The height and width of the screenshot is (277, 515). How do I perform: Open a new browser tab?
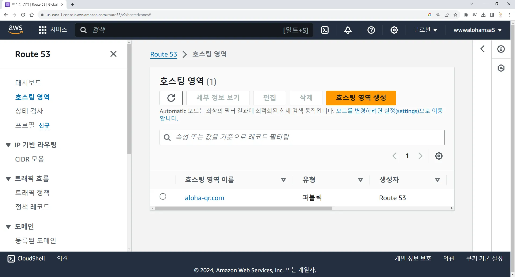(x=72, y=5)
